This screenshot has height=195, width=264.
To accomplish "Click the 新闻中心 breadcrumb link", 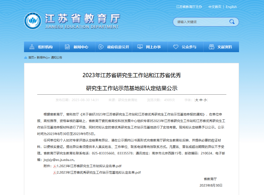I will (x=42, y=58).
